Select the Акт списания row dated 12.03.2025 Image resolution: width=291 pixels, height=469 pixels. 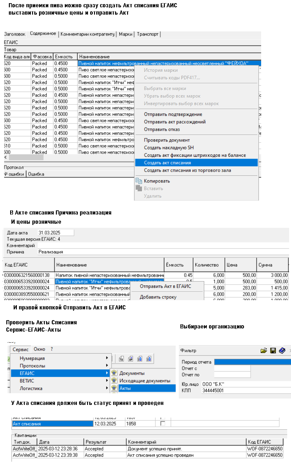click(145, 424)
